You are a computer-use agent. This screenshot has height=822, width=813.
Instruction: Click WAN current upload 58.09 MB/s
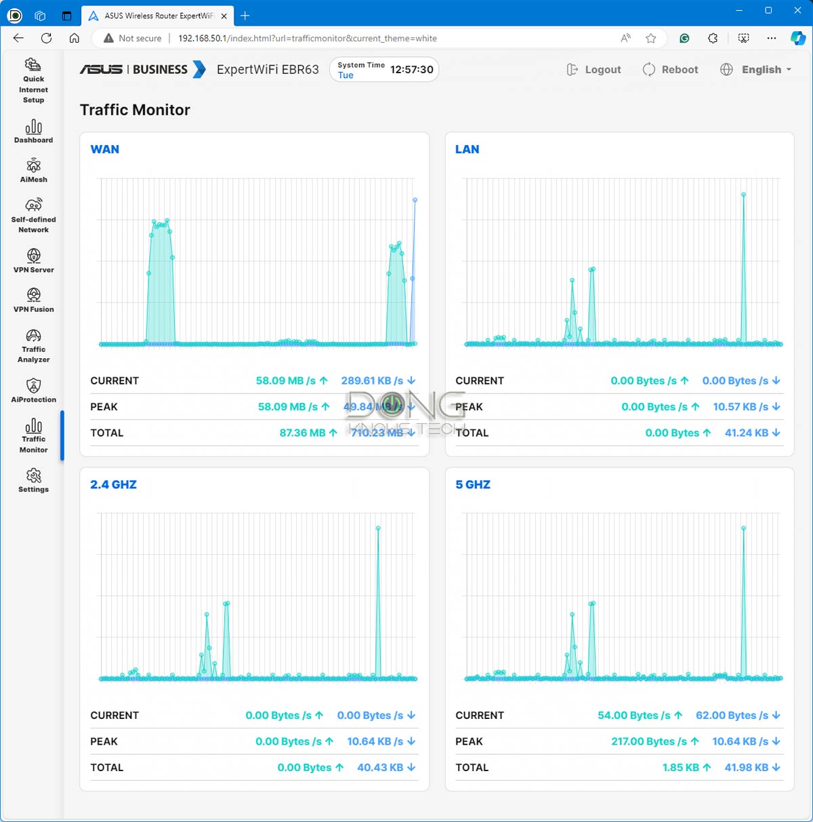(x=292, y=380)
